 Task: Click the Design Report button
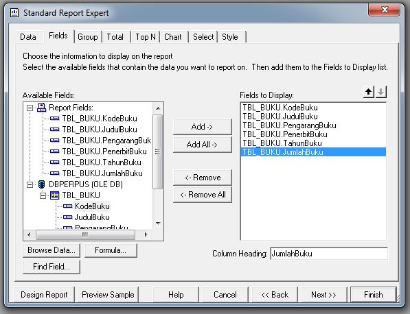44,295
